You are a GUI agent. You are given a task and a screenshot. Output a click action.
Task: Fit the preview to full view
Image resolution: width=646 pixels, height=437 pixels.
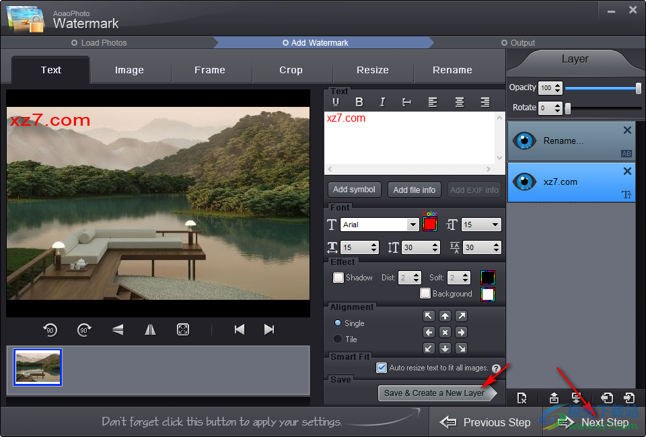pyautogui.click(x=183, y=329)
